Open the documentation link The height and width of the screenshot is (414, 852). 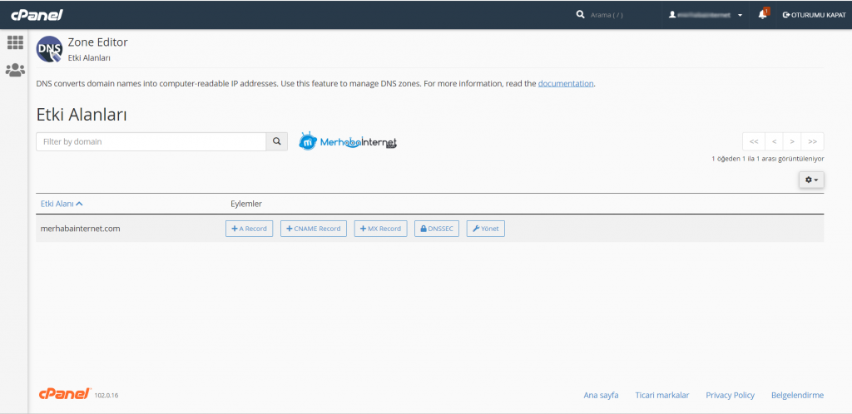pos(566,84)
